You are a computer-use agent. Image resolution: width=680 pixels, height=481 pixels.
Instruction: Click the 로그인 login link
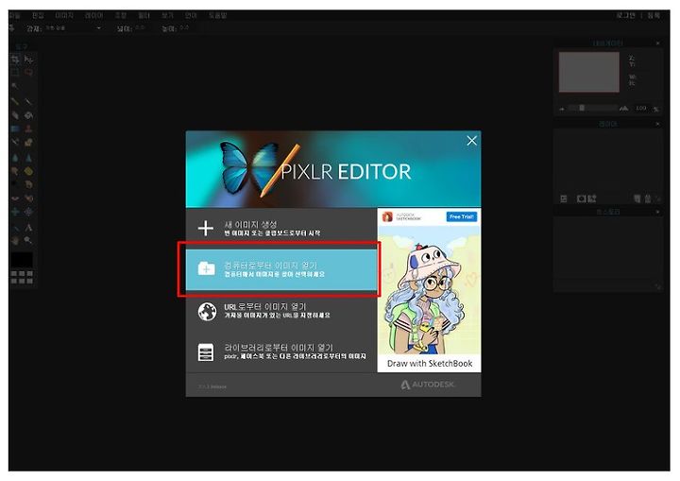(625, 16)
